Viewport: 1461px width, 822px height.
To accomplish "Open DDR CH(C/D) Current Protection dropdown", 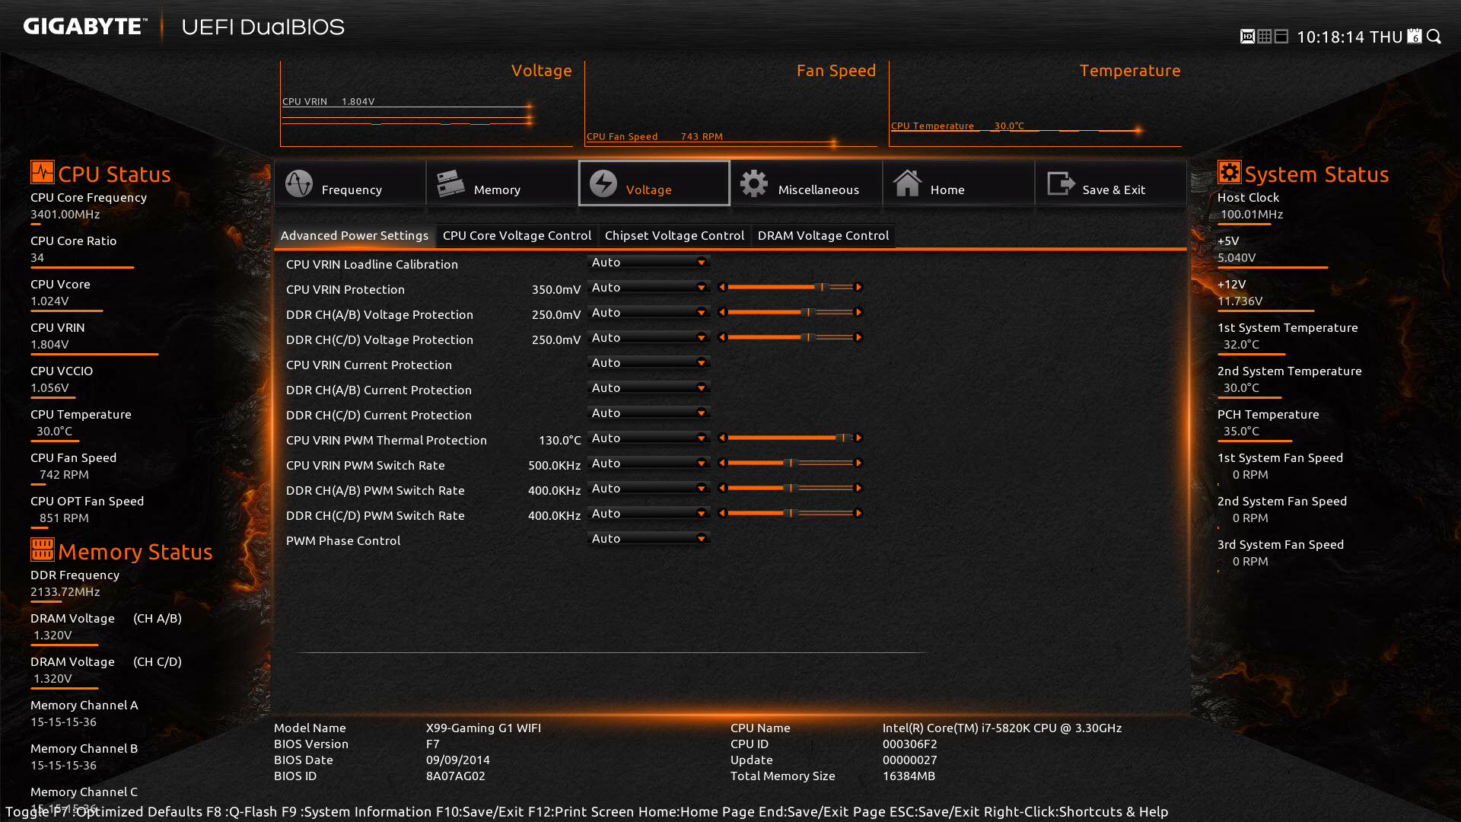I will pos(649,413).
